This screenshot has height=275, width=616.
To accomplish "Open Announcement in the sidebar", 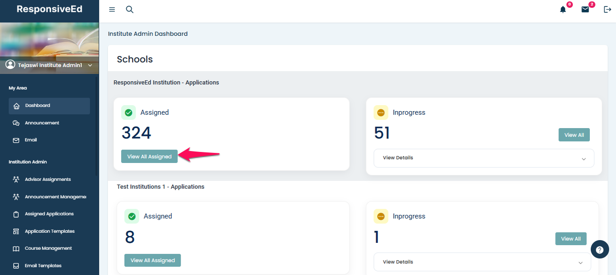I will pos(42,123).
